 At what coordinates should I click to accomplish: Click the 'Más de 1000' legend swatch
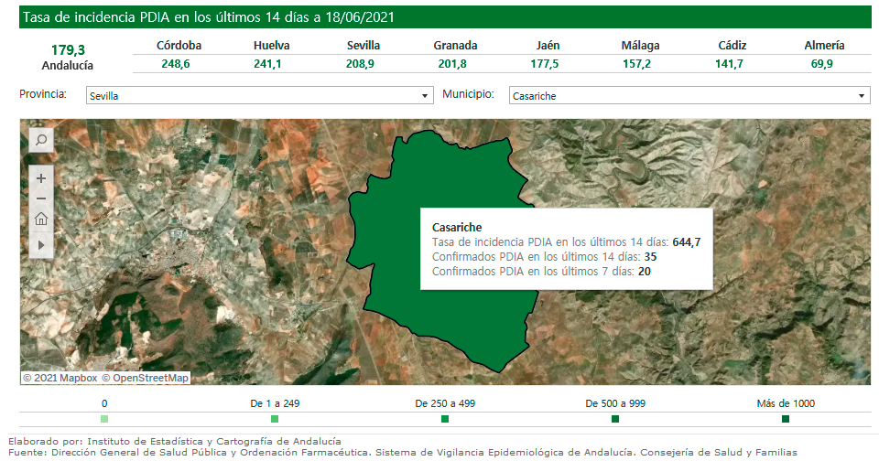pyautogui.click(x=786, y=419)
